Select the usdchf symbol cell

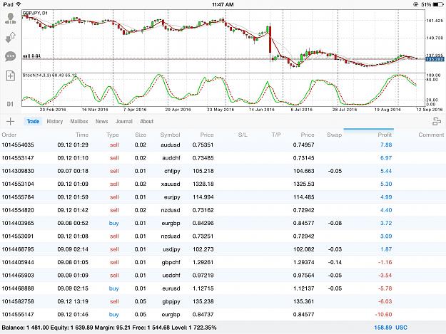point(171,276)
